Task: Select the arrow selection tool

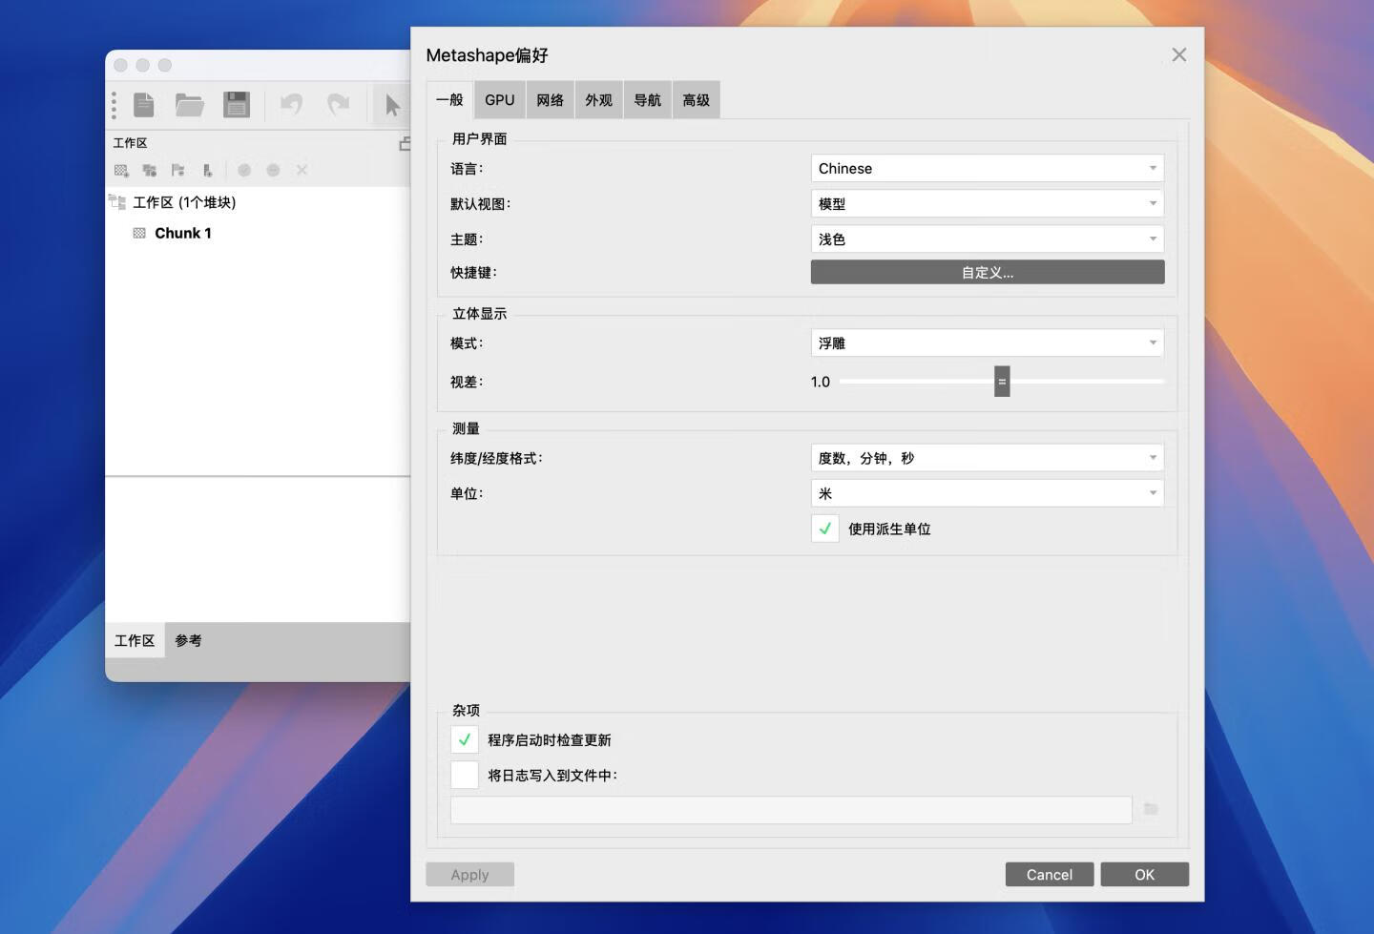Action: click(392, 105)
